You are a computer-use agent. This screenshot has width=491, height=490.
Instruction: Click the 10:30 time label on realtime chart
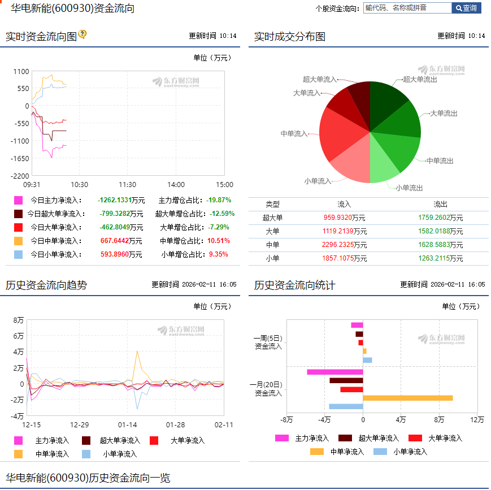[79, 185]
